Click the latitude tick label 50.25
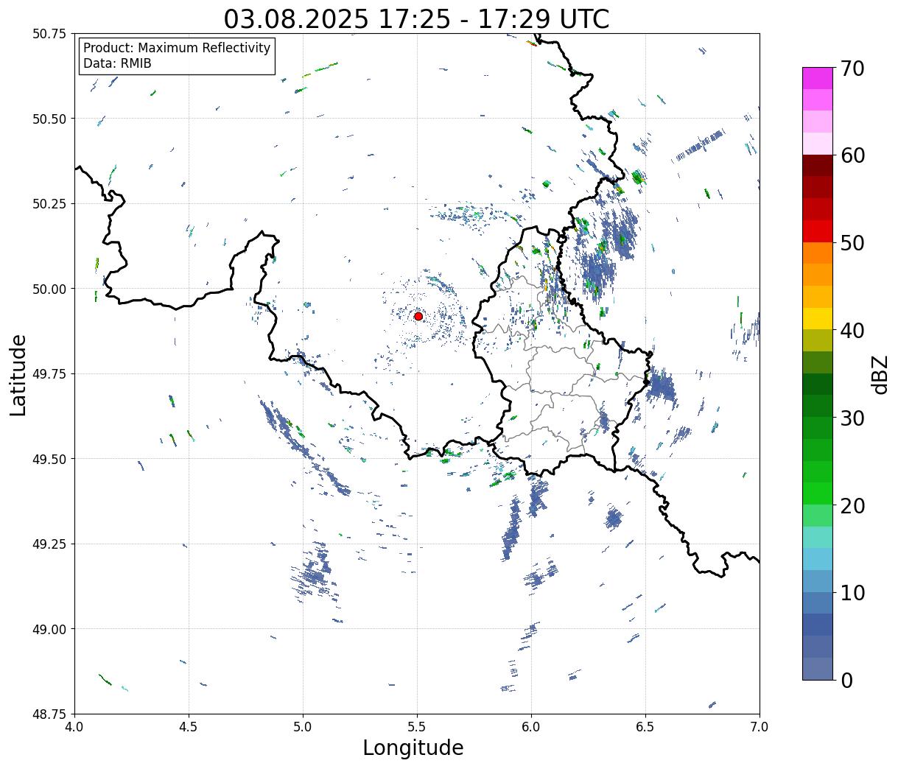The height and width of the screenshot is (766, 898). pos(49,204)
